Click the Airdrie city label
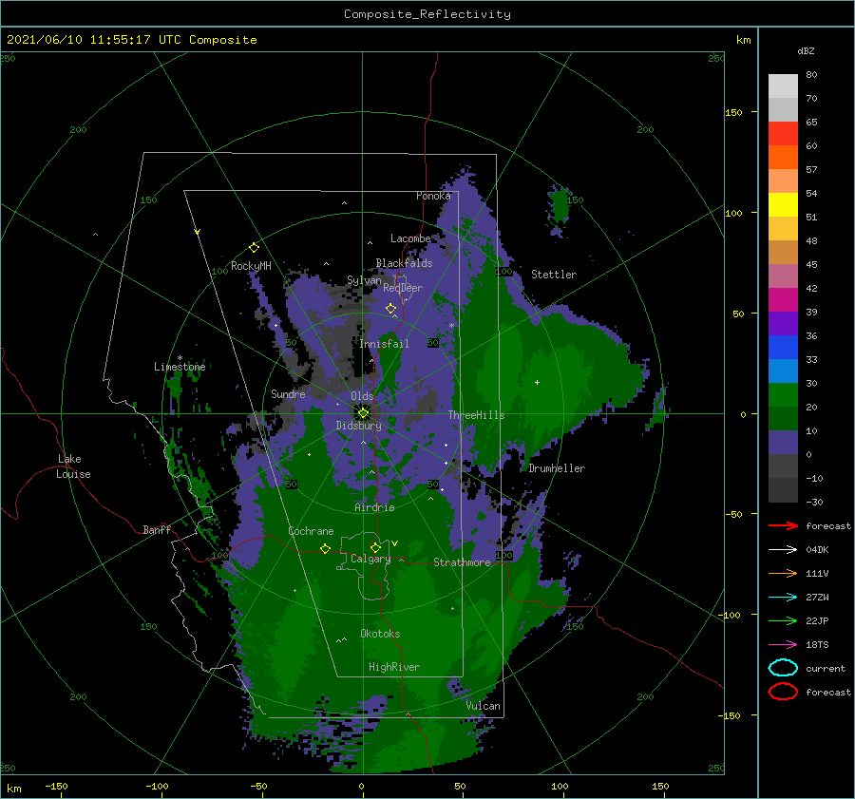 tap(374, 507)
